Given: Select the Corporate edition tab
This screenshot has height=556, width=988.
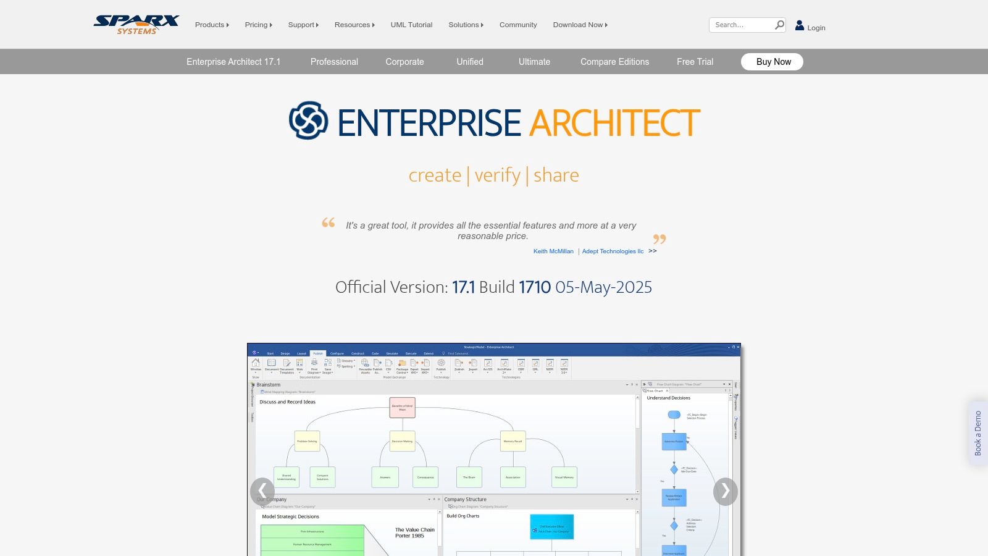Looking at the screenshot, I should (x=404, y=62).
